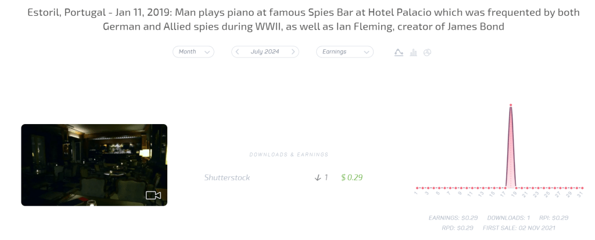The width and height of the screenshot is (595, 240).
Task: Click the day 31 data point
Action: [582, 188]
